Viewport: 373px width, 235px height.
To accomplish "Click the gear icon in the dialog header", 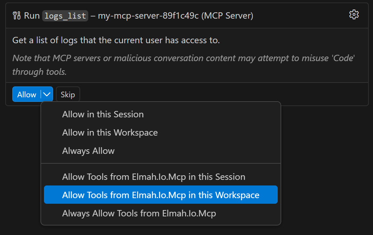I will coord(354,14).
